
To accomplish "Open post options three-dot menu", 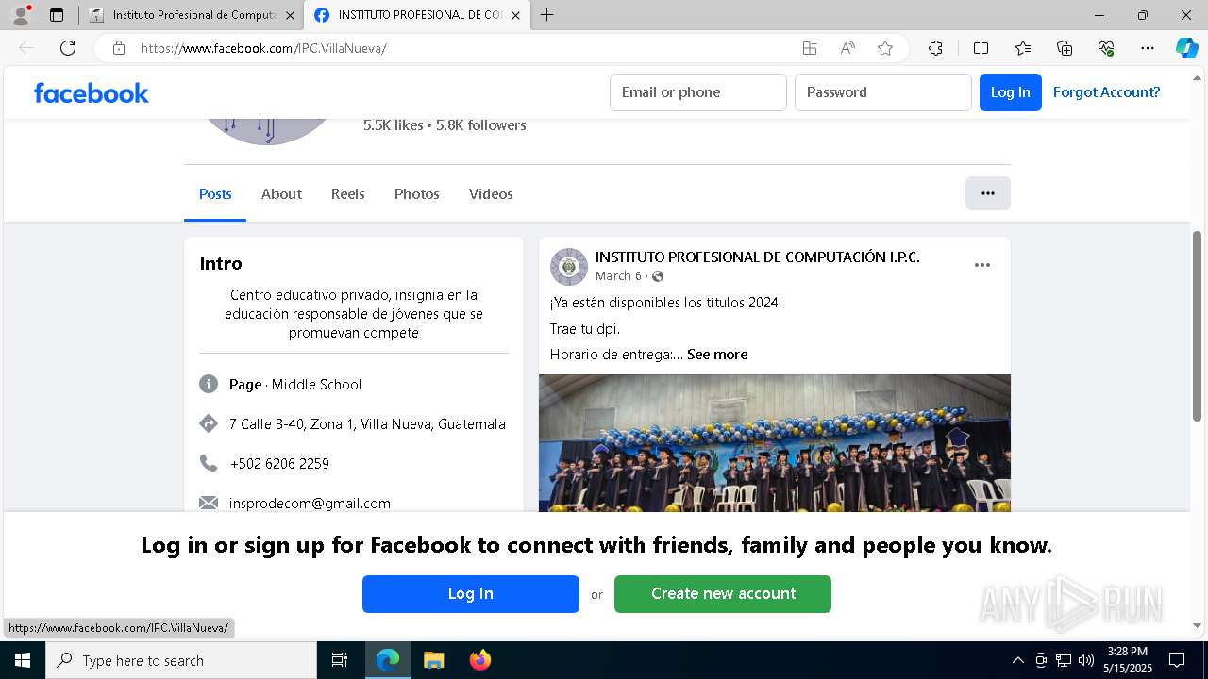I will [x=982, y=265].
